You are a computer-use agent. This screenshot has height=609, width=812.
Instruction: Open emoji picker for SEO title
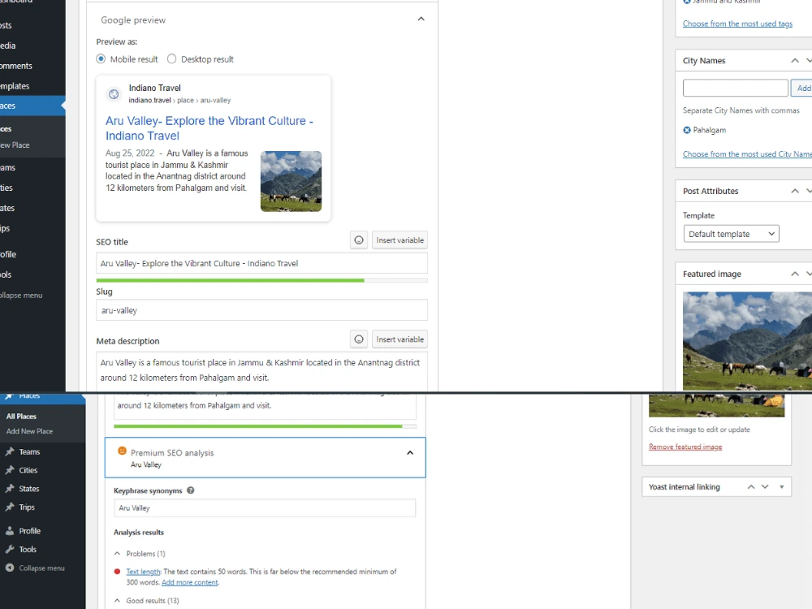pos(359,240)
